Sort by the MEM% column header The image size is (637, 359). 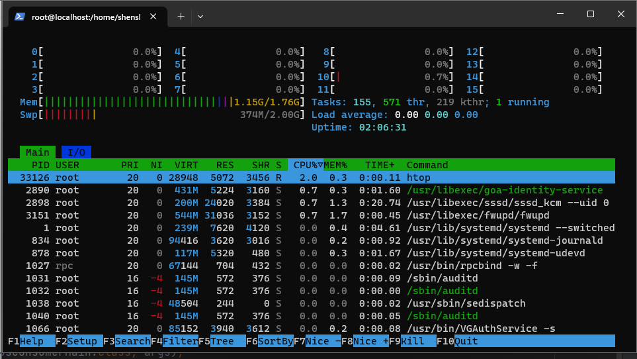[x=335, y=165]
